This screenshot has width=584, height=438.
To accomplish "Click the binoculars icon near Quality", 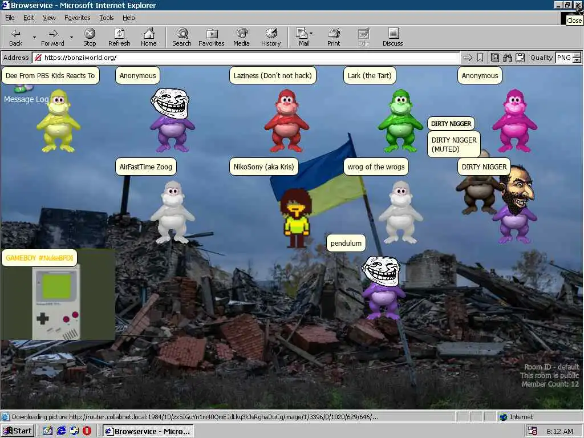I will pyautogui.click(x=507, y=58).
